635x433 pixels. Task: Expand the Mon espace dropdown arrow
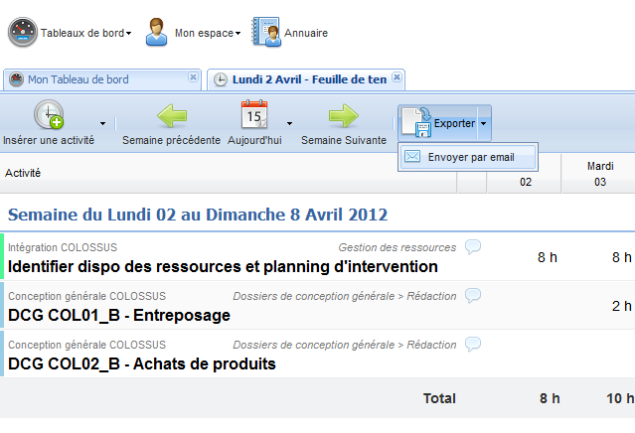238,33
